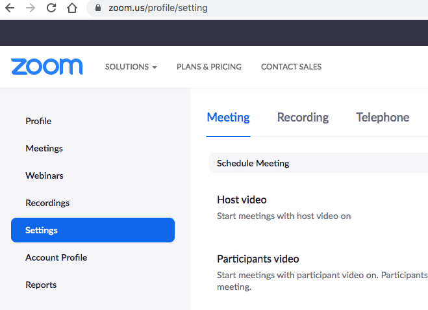The height and width of the screenshot is (310, 428).
Task: Open Recordings in the sidebar
Action: [x=47, y=203]
